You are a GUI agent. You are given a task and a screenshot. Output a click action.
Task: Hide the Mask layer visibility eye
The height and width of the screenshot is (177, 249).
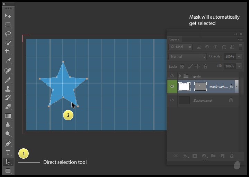click(172, 87)
